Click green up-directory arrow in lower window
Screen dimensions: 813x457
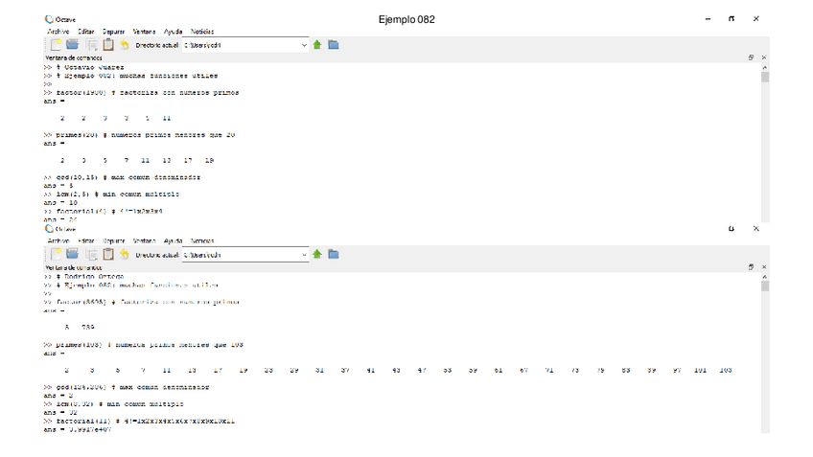pos(317,254)
